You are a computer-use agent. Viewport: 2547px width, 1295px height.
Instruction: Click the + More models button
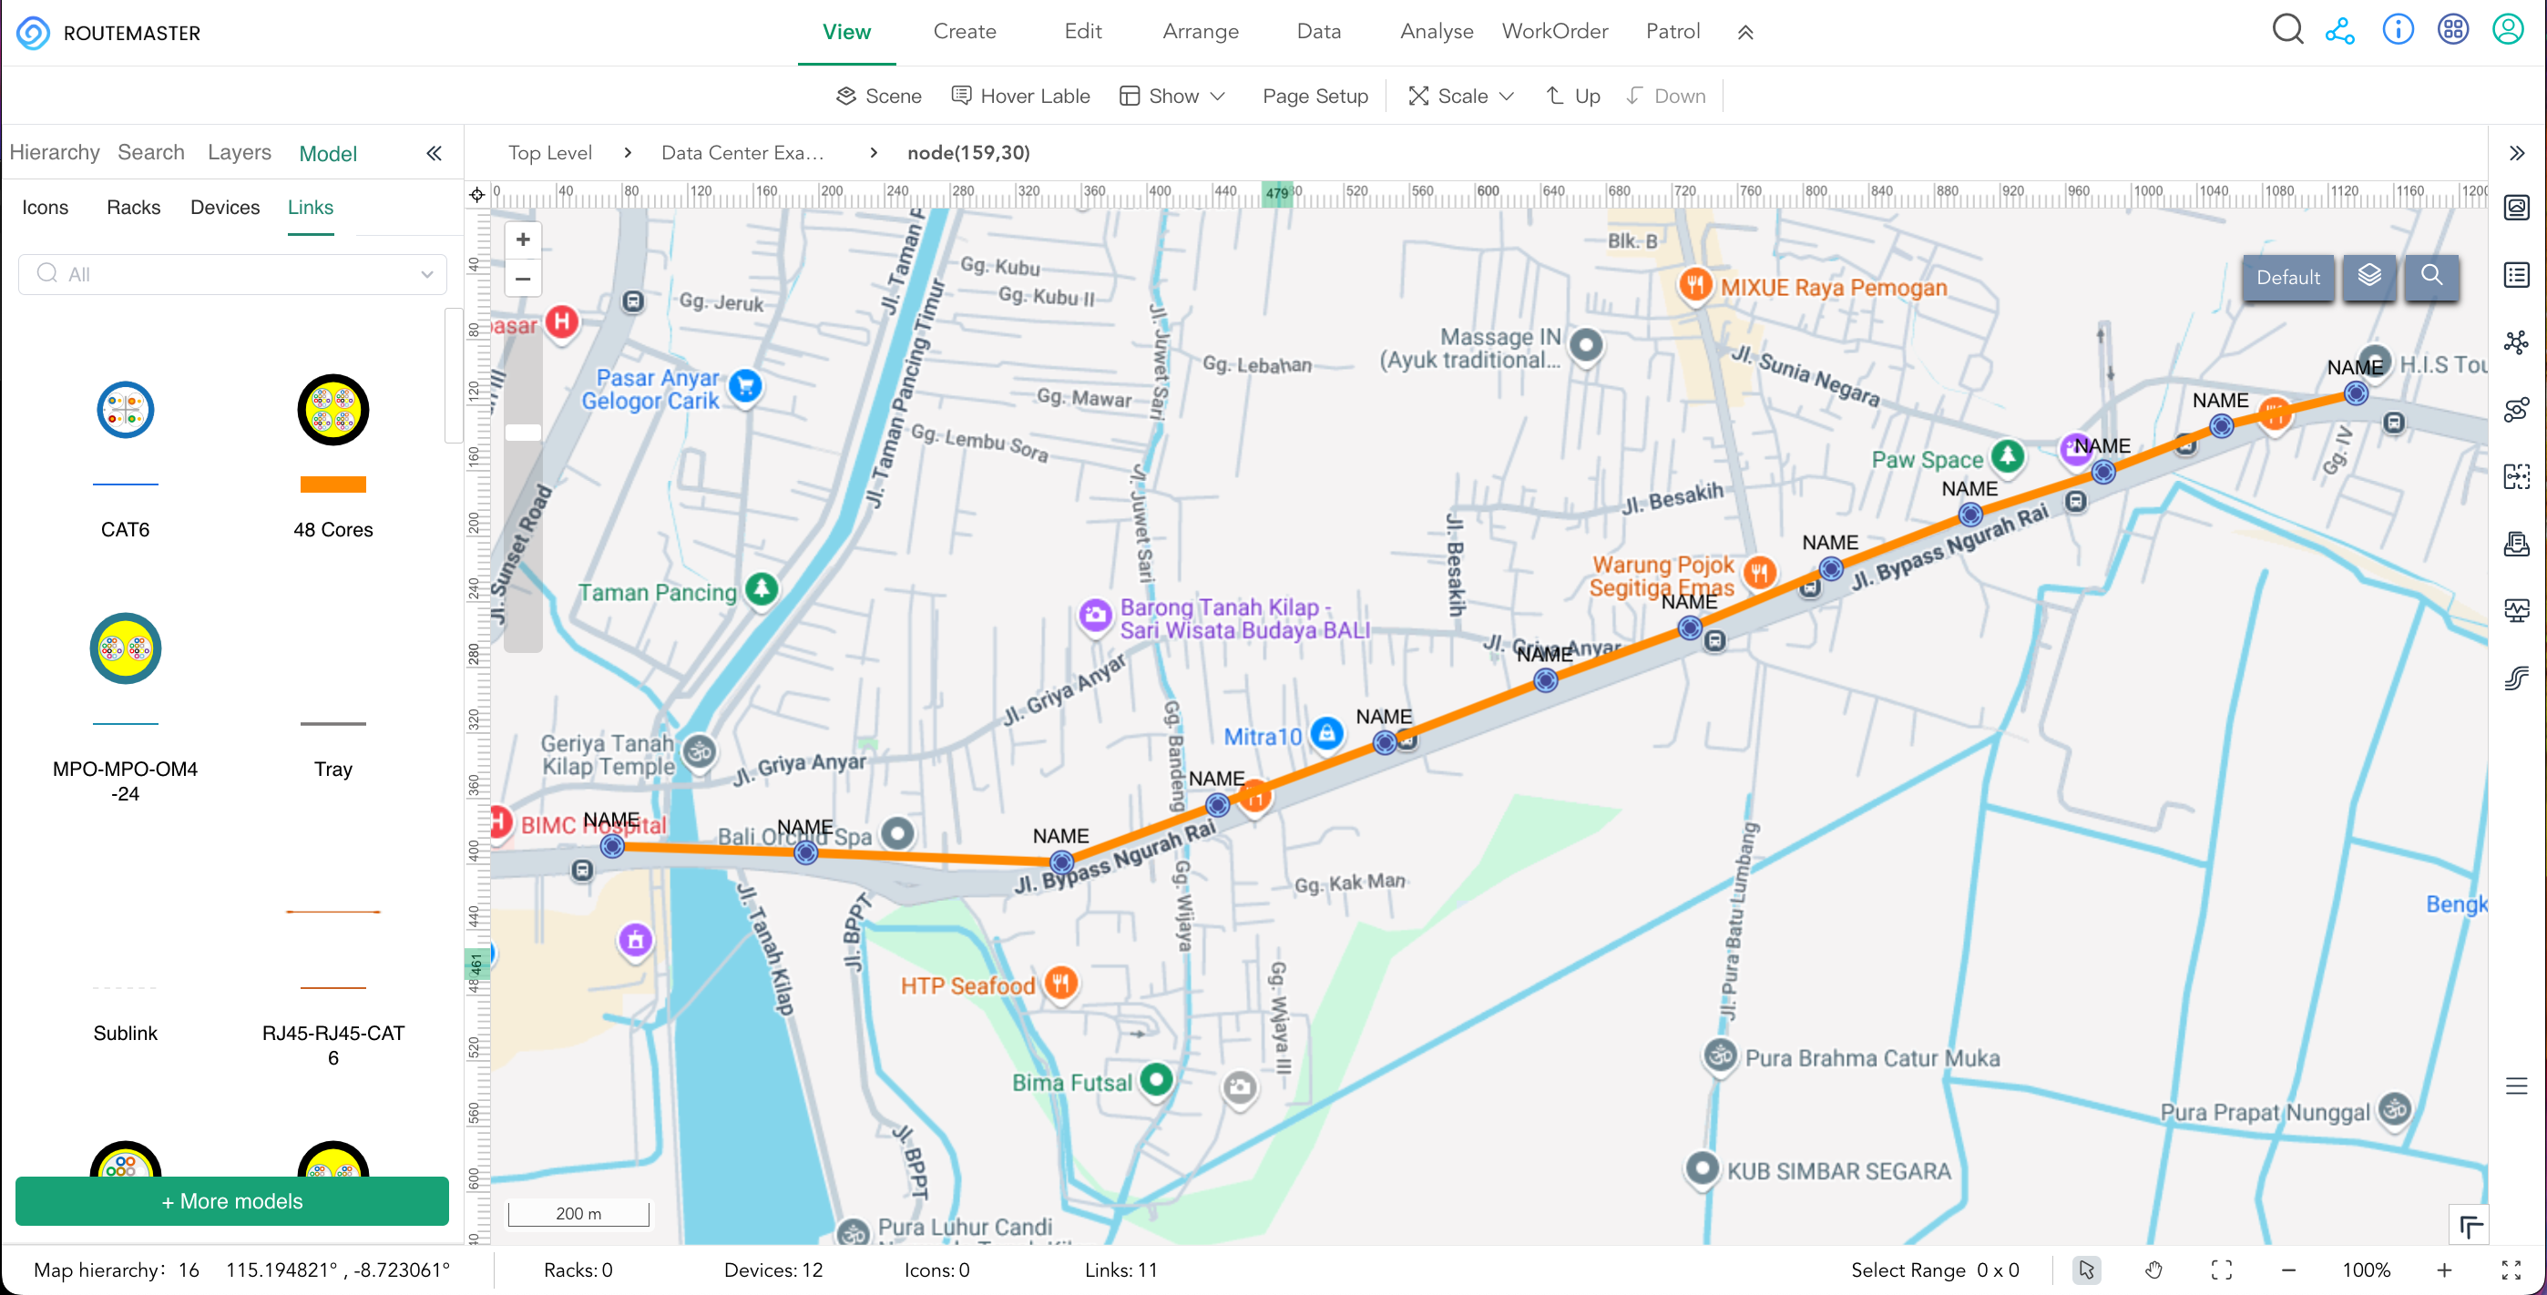232,1201
